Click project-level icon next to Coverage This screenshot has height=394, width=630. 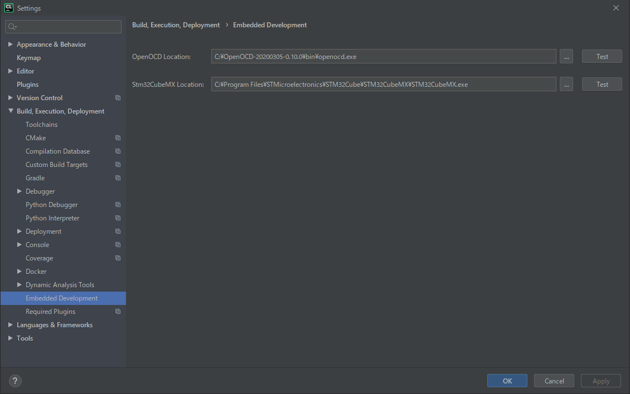pyautogui.click(x=118, y=258)
